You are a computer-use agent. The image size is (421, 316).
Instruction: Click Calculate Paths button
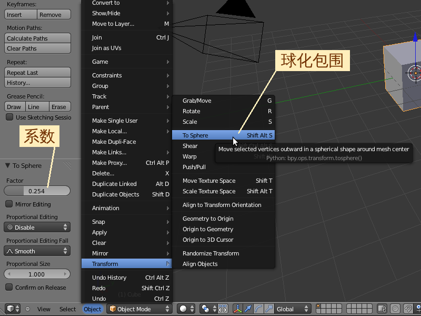37,38
